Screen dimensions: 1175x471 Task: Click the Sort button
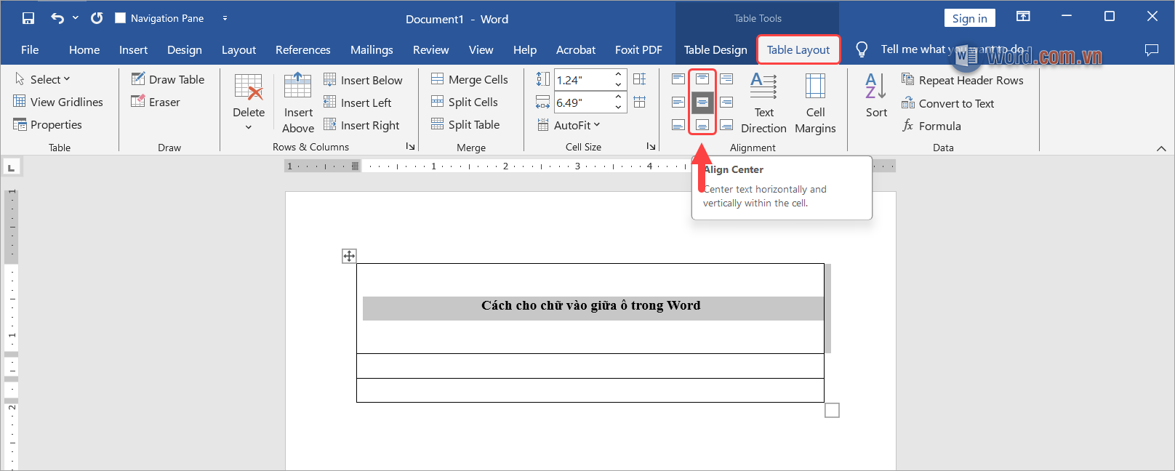coord(876,95)
